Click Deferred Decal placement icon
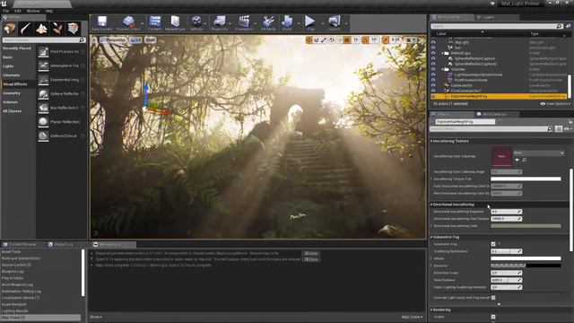 pyautogui.click(x=43, y=135)
